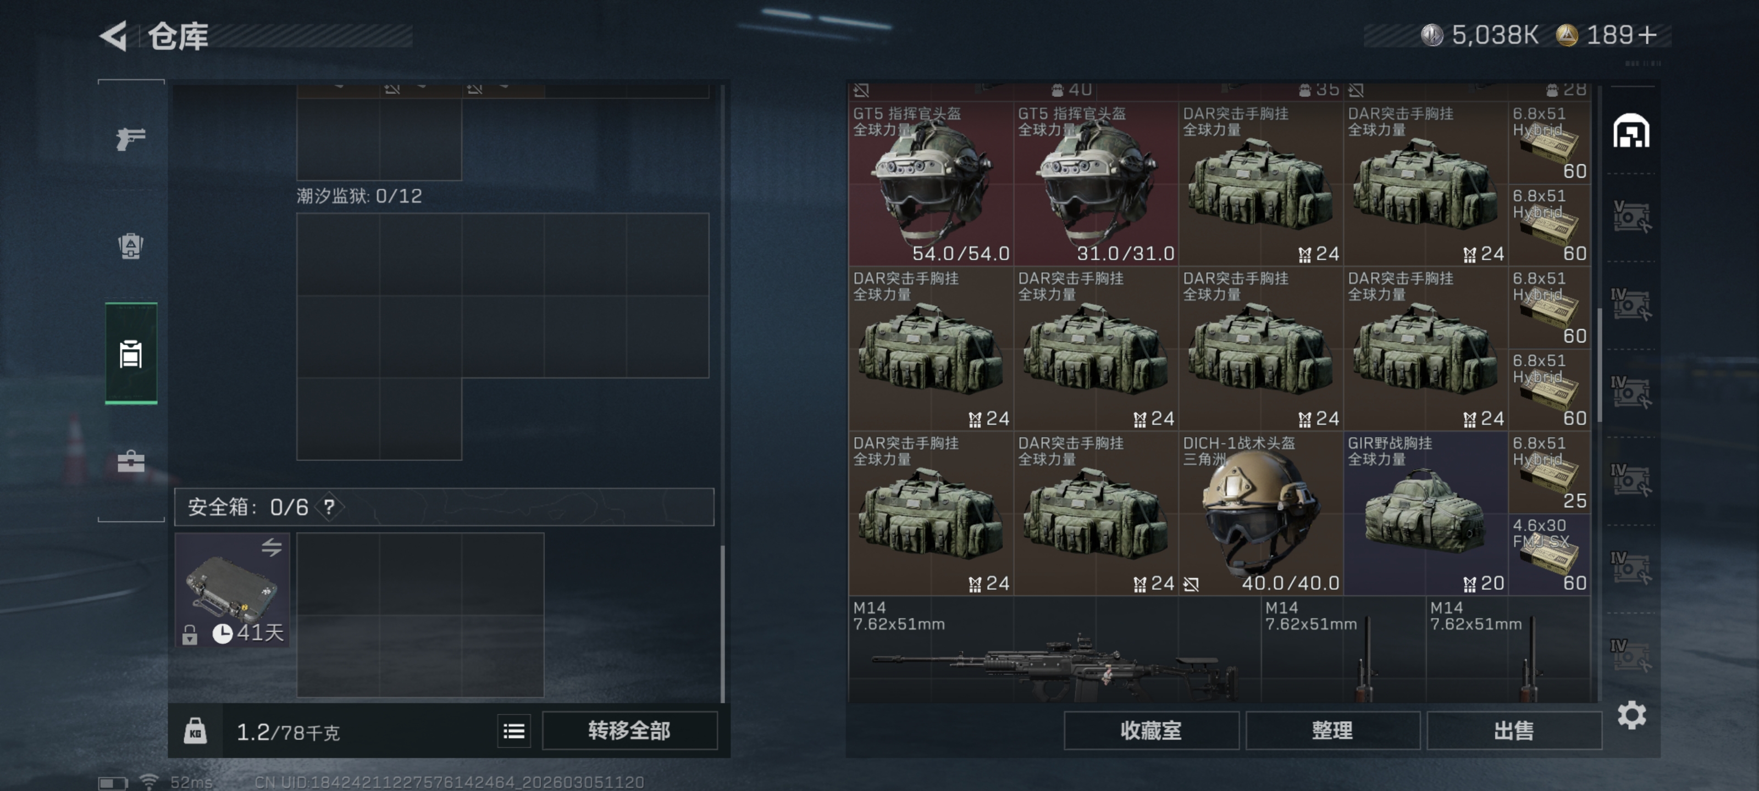Click the warehouse inventory vertical scrollbar

click(x=1599, y=365)
